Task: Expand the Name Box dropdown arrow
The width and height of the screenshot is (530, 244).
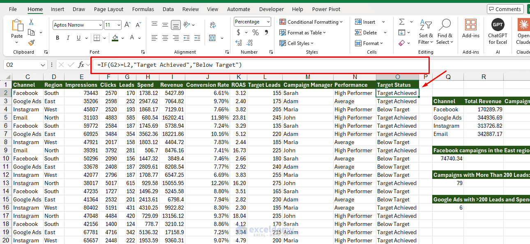Action: tap(44, 65)
